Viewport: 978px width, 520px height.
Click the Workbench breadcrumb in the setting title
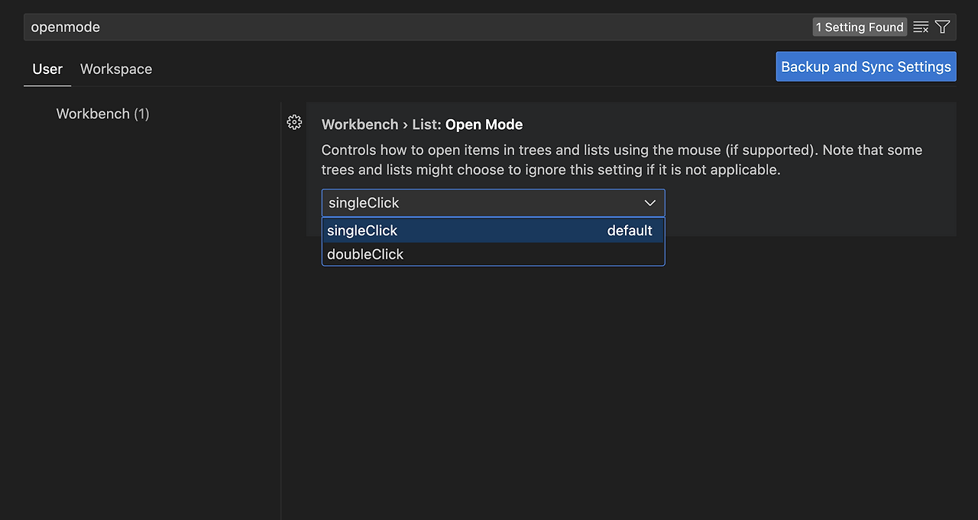click(360, 124)
